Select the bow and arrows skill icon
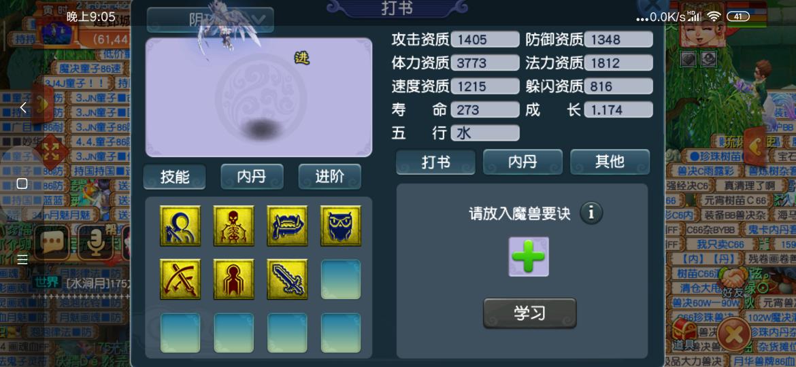 click(x=180, y=279)
